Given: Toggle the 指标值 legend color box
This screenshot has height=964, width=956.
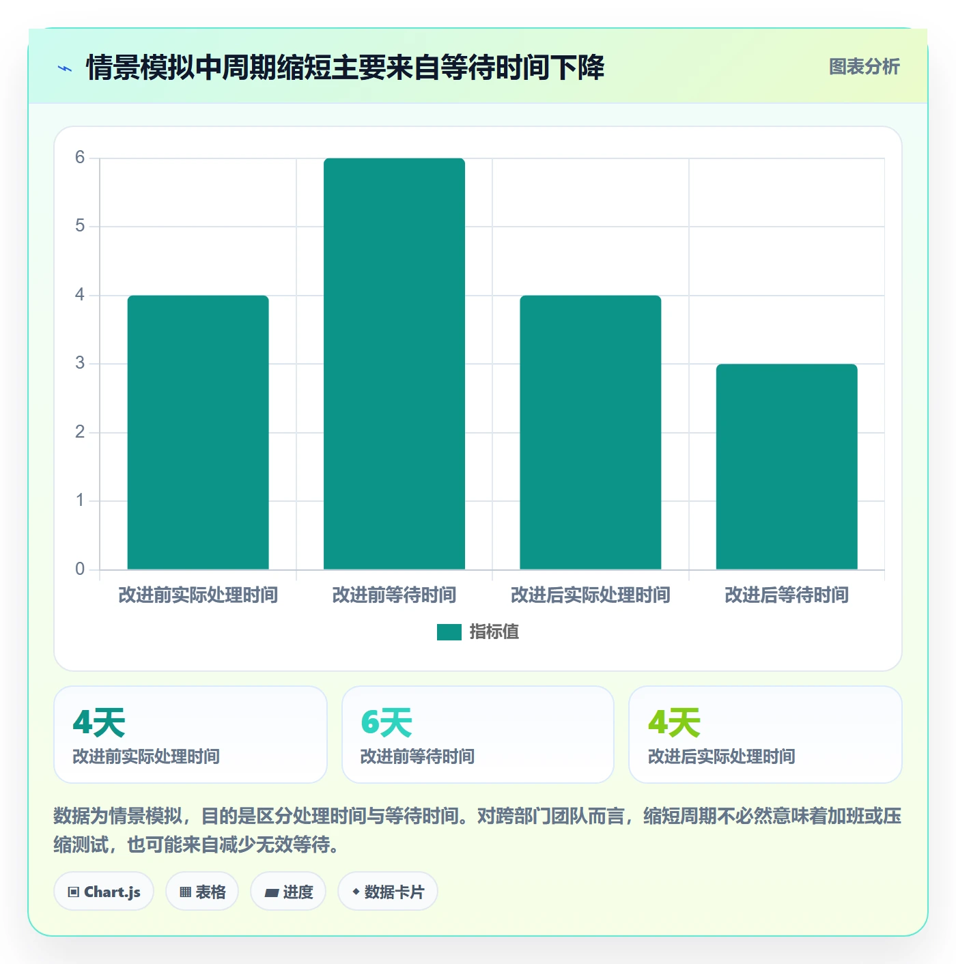Looking at the screenshot, I should tap(449, 632).
